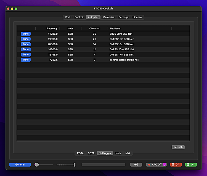
Task: Select the 14286.0 frequency cell
Action: (53, 34)
